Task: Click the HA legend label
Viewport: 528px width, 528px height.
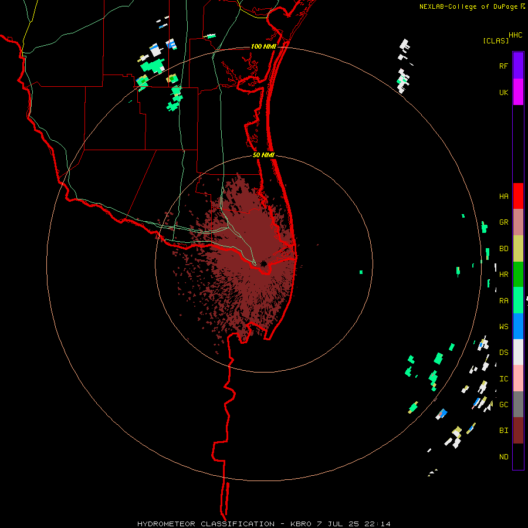Action: click(503, 197)
